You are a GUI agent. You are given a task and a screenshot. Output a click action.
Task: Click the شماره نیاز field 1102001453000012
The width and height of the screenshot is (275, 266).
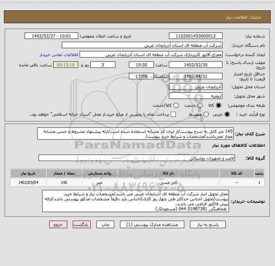(196, 36)
